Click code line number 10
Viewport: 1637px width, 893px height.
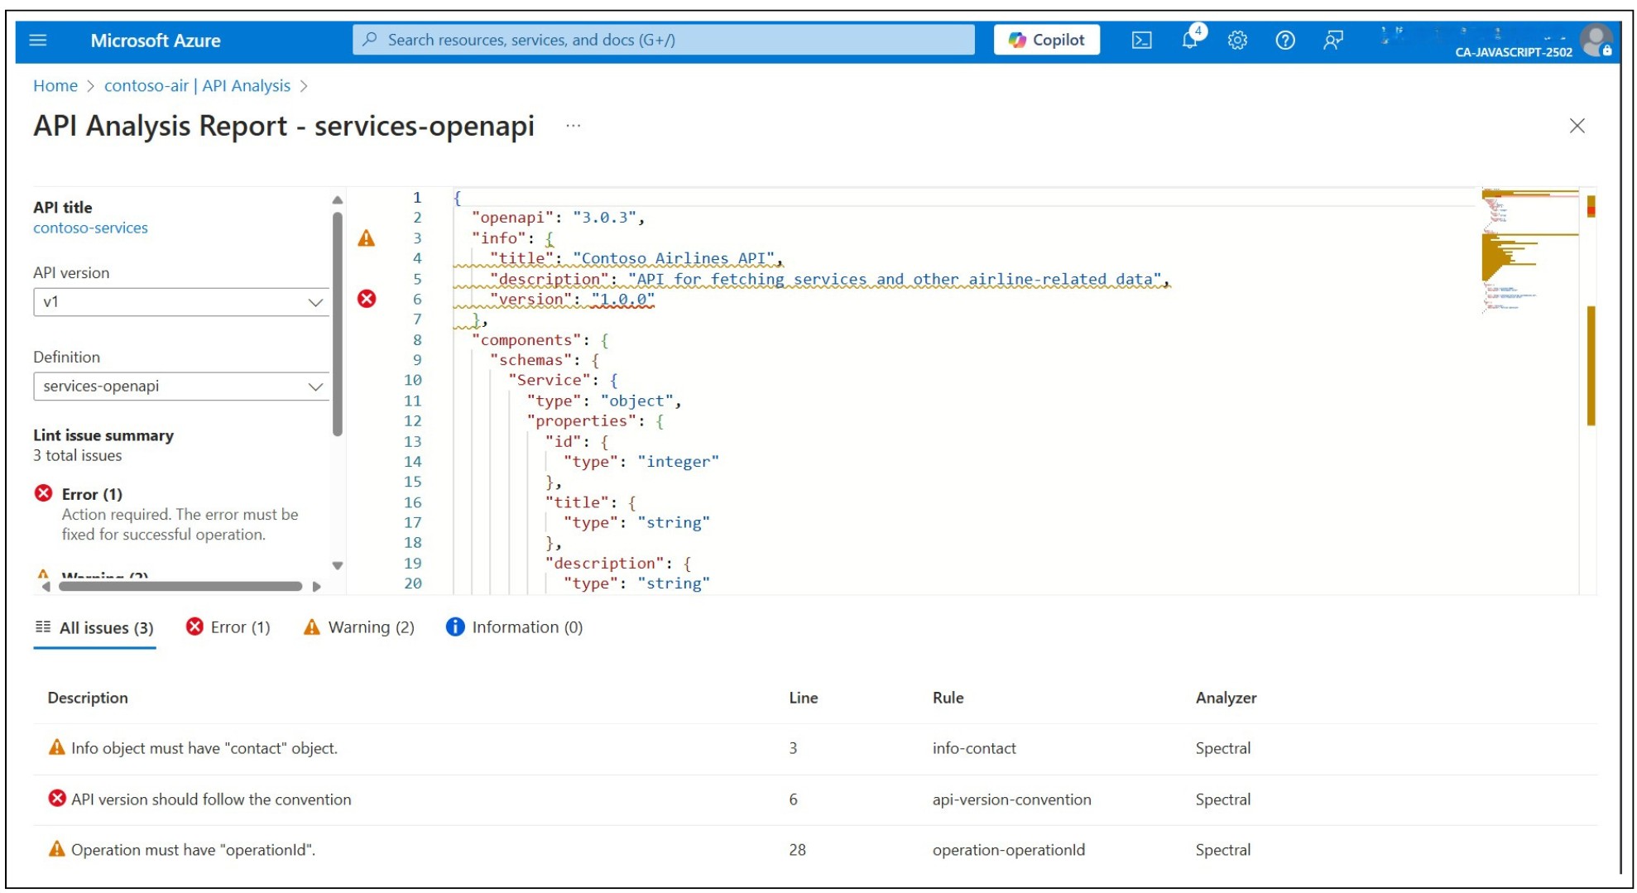point(413,380)
